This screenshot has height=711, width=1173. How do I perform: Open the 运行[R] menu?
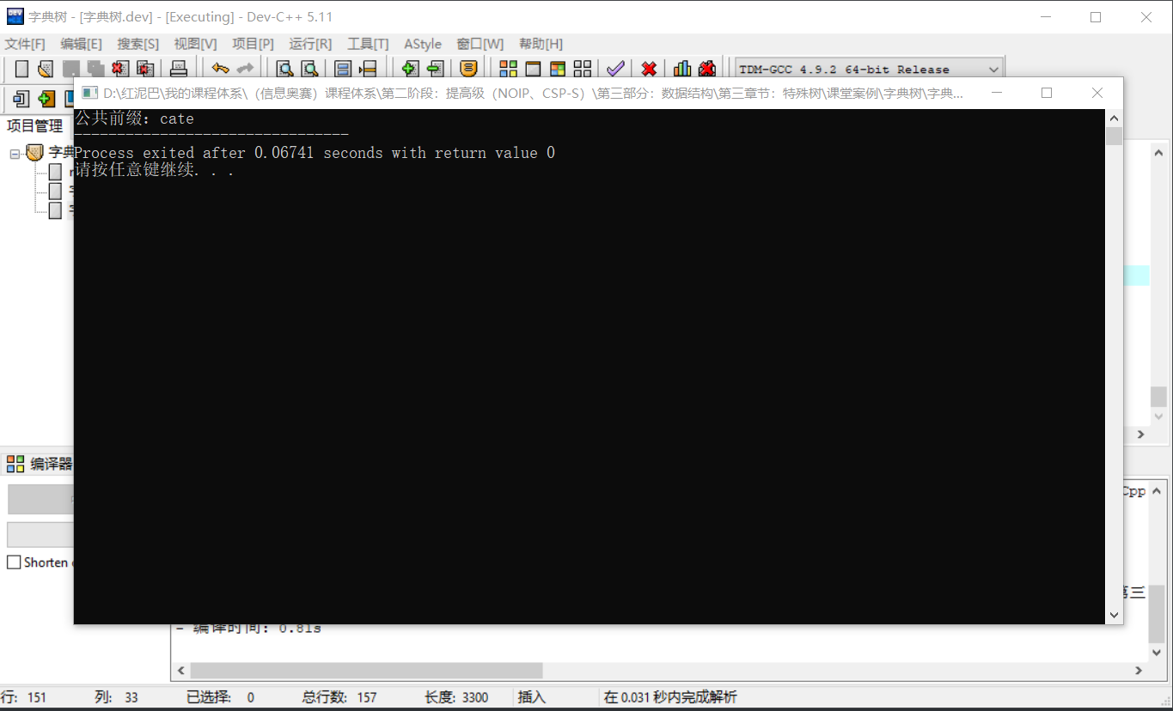(310, 44)
